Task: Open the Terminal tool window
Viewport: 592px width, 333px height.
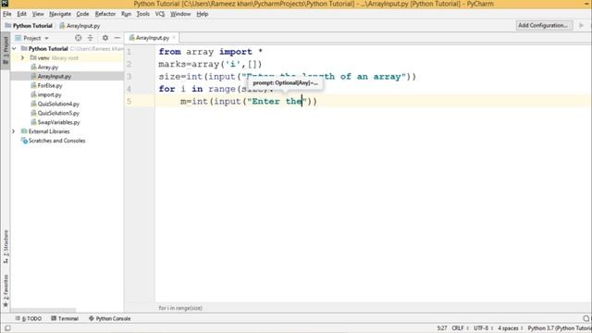Action: pyautogui.click(x=65, y=318)
